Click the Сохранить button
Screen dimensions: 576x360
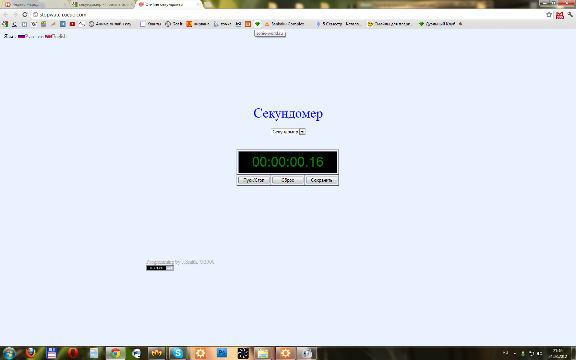(322, 180)
